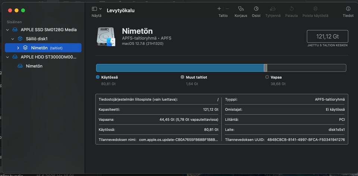Click the Korjaus first aid stethoscope icon

[x=241, y=9]
